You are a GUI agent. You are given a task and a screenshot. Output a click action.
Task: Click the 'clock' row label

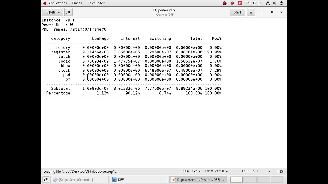tap(64, 71)
